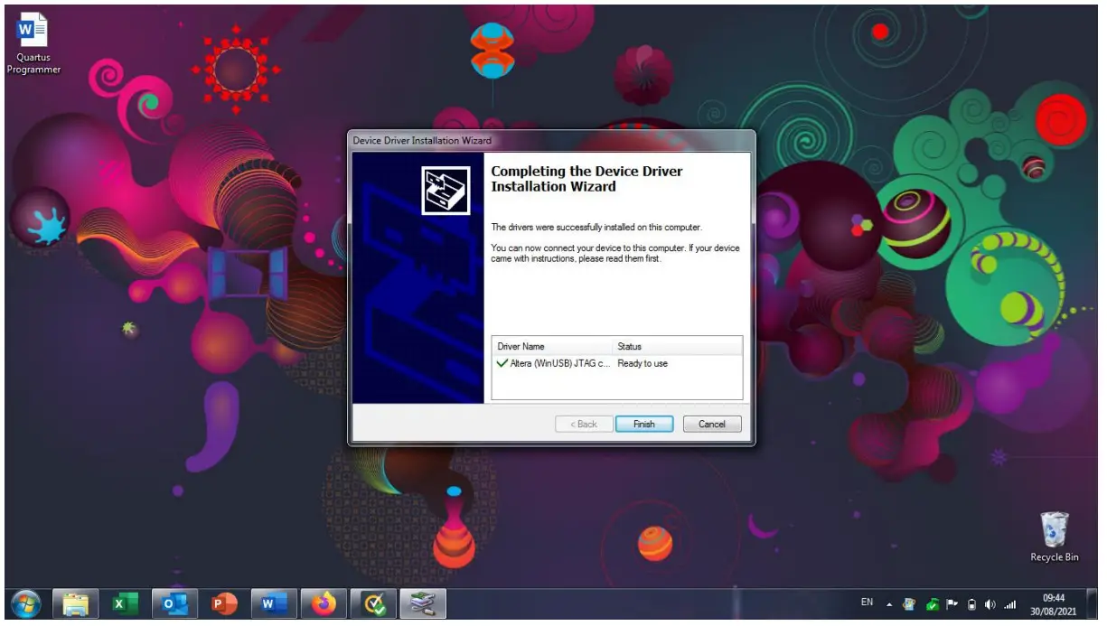The width and height of the screenshot is (1107, 626).
Task: Click the Ready to use status text
Action: point(643,363)
